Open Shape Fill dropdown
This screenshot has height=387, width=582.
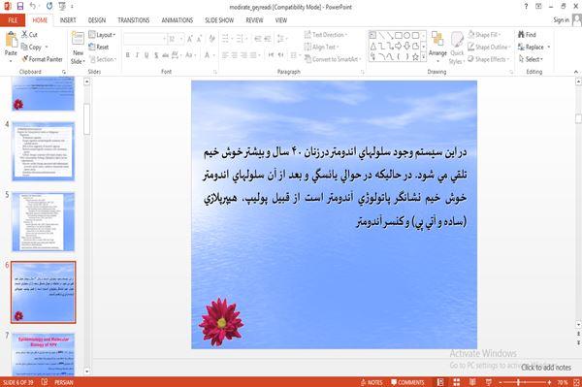click(484, 35)
